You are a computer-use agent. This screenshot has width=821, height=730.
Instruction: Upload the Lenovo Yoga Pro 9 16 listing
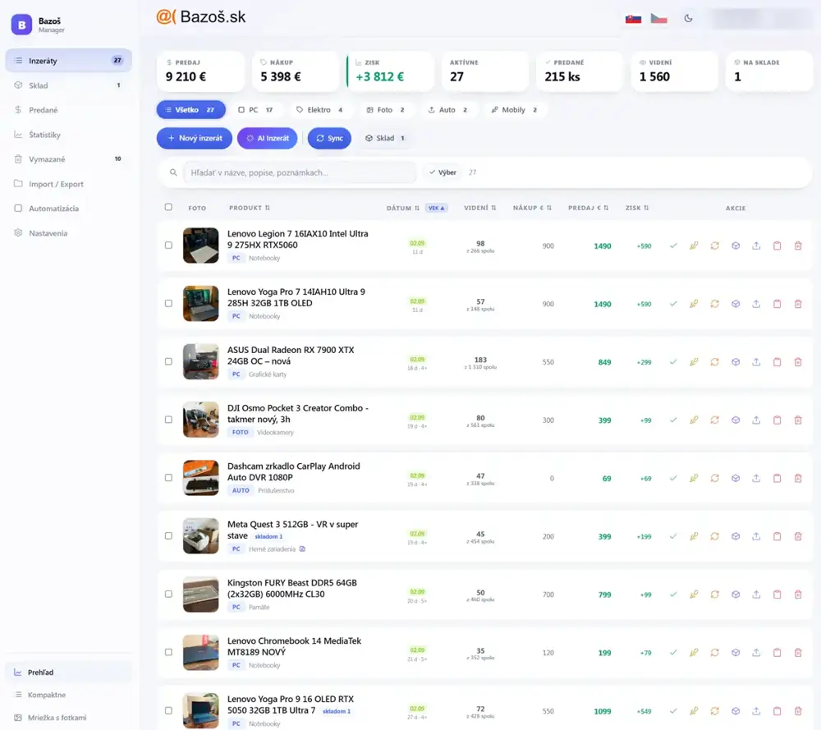pyautogui.click(x=756, y=711)
